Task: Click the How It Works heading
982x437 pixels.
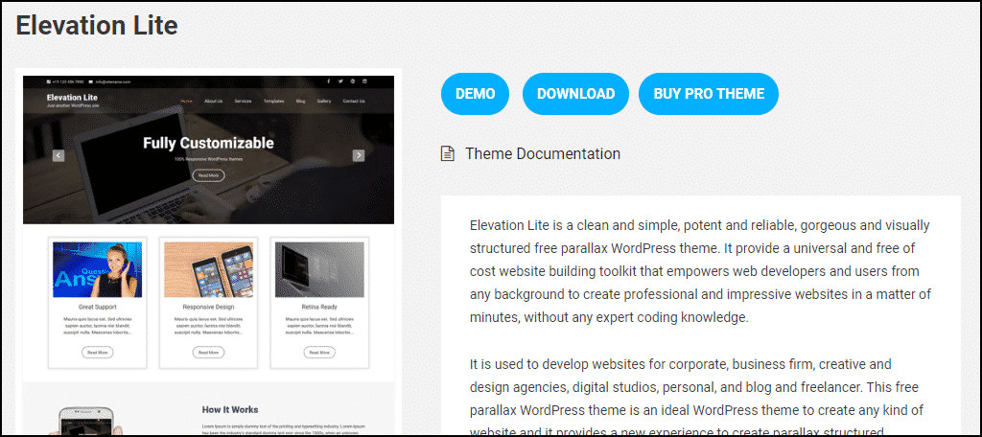Action: (x=230, y=409)
